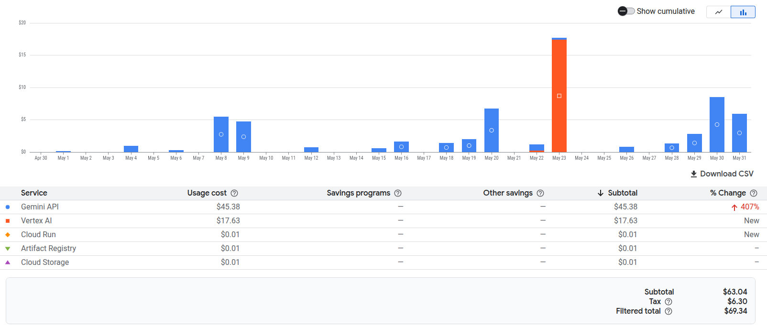Click the Artifact Registry green triangle marker
Screen dimensions: 767x328
pos(8,249)
